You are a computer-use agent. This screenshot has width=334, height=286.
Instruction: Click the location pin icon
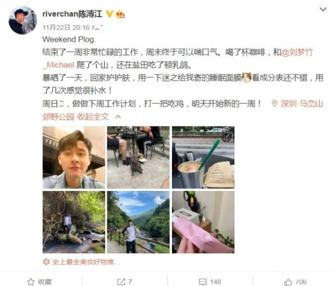(274, 103)
